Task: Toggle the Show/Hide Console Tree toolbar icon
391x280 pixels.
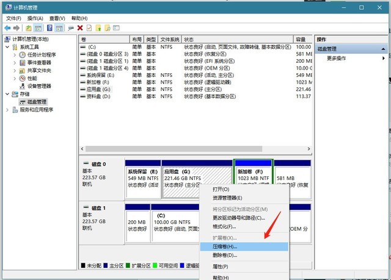Action: (x=38, y=28)
